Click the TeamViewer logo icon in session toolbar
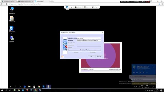Screen dimensions: 164x92 [x=67, y=7]
